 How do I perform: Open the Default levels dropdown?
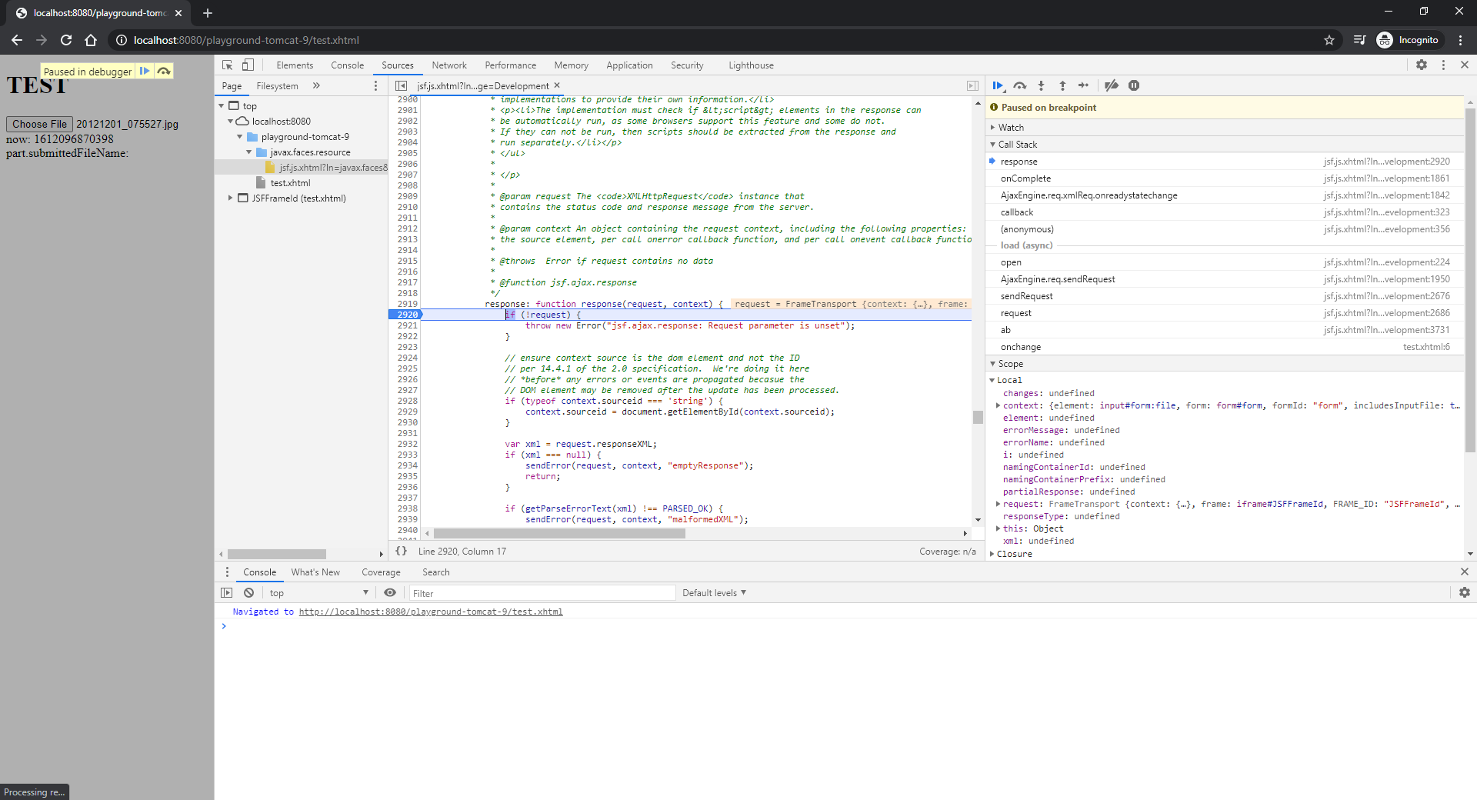(713, 592)
